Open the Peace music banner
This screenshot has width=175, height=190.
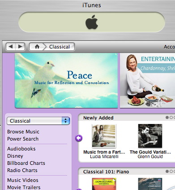[x=66, y=80]
